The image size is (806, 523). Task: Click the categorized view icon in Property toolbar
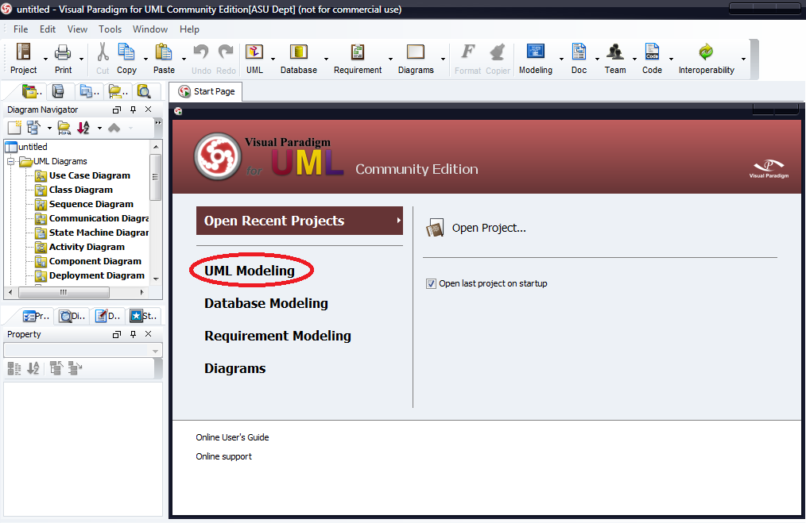click(x=14, y=368)
